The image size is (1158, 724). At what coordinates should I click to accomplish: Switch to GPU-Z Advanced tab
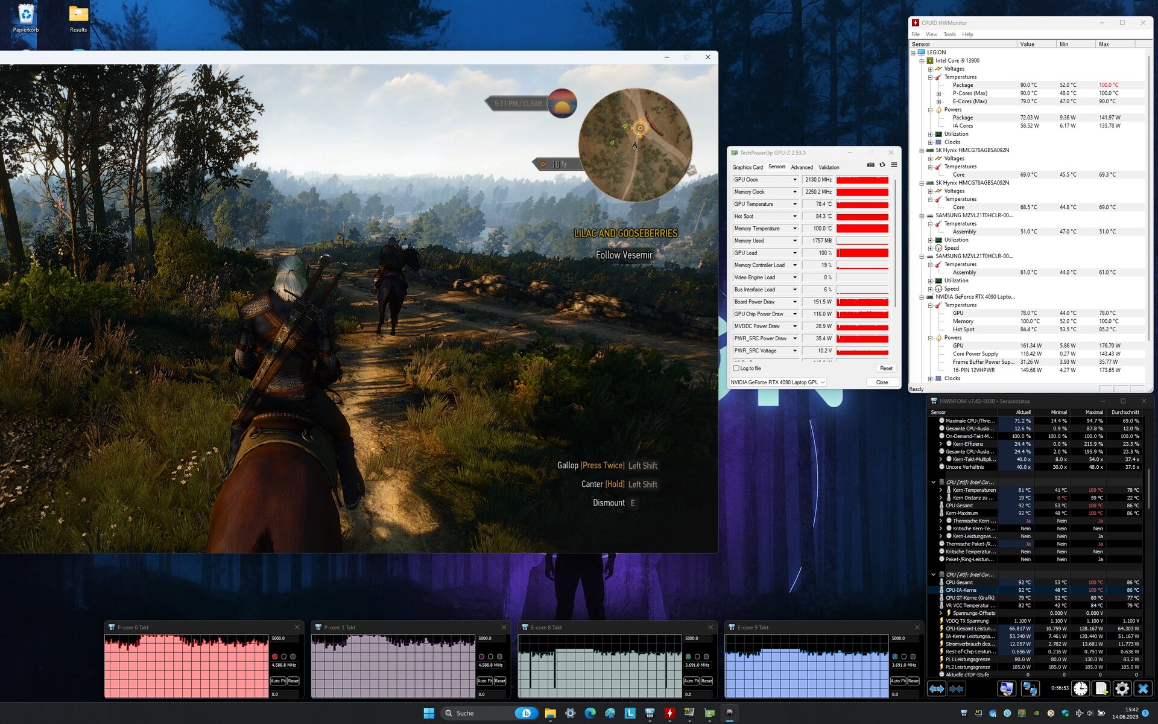coord(802,167)
